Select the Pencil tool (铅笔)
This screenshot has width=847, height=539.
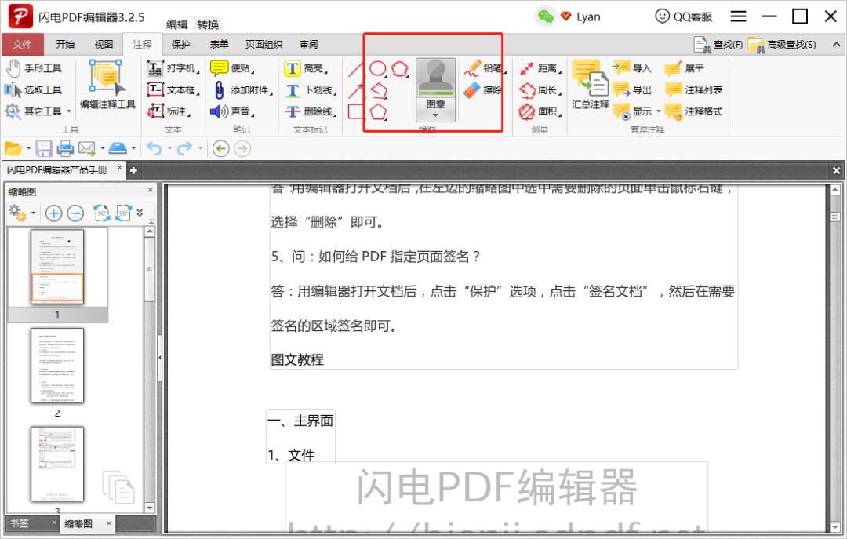coord(485,68)
